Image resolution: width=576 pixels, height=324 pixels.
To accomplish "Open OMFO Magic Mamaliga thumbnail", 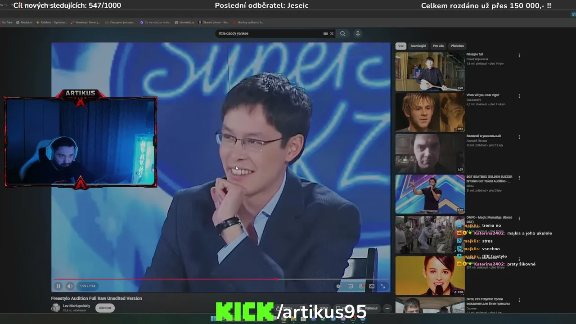I will pos(430,235).
